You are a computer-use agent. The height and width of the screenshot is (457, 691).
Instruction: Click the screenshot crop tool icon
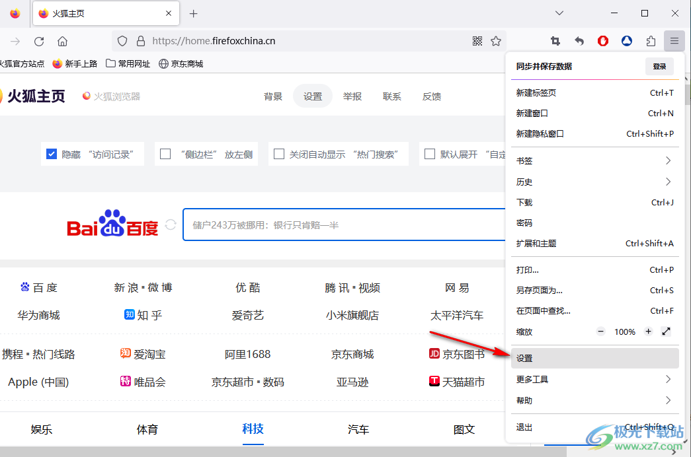pyautogui.click(x=555, y=42)
